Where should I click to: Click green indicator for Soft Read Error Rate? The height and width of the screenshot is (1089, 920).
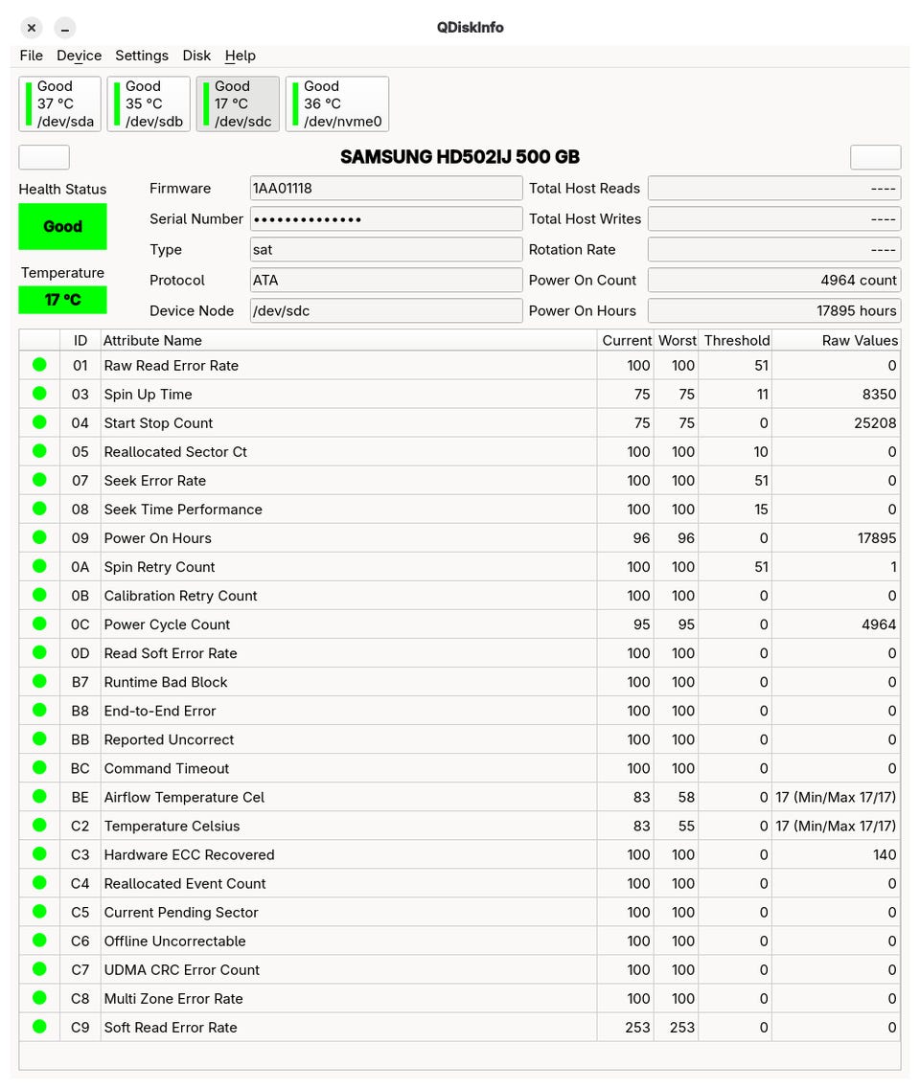tap(39, 1027)
